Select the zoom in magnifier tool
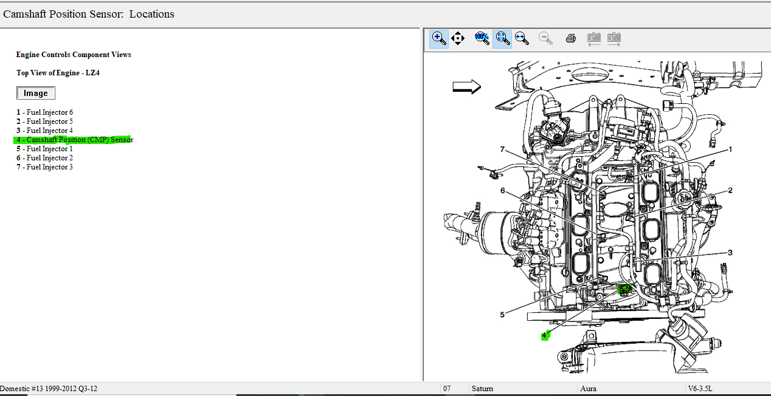771x396 pixels. pos(438,39)
